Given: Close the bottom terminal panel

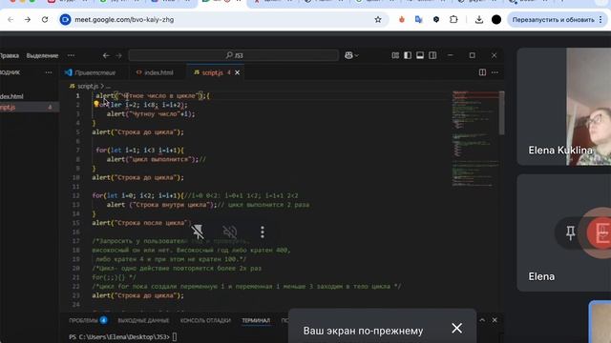Looking at the screenshot, I should (495, 320).
